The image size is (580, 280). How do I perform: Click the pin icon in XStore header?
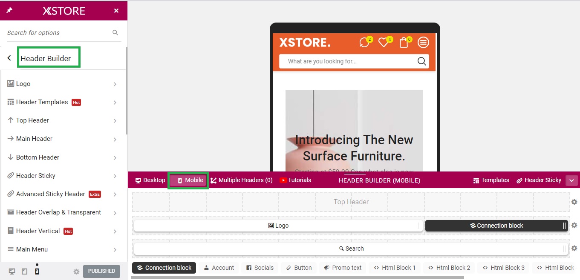click(9, 11)
